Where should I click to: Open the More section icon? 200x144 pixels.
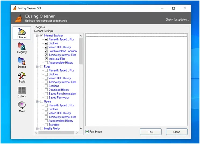pos(22,107)
